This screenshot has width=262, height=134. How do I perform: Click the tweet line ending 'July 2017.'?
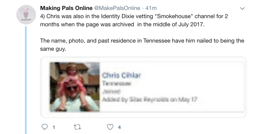click(x=122, y=24)
